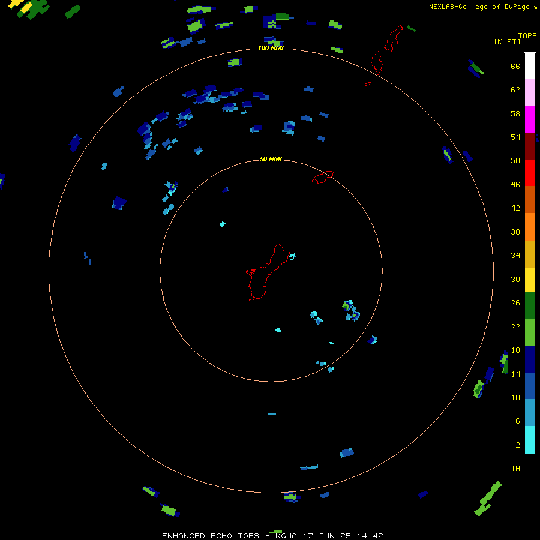540x540 pixels.
Task: Click the 18 legend value
Action: (515, 350)
